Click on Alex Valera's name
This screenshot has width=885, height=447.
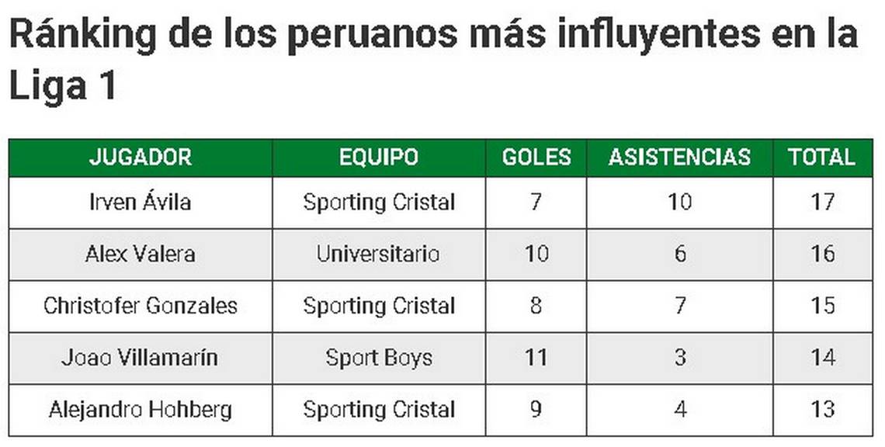point(141,254)
